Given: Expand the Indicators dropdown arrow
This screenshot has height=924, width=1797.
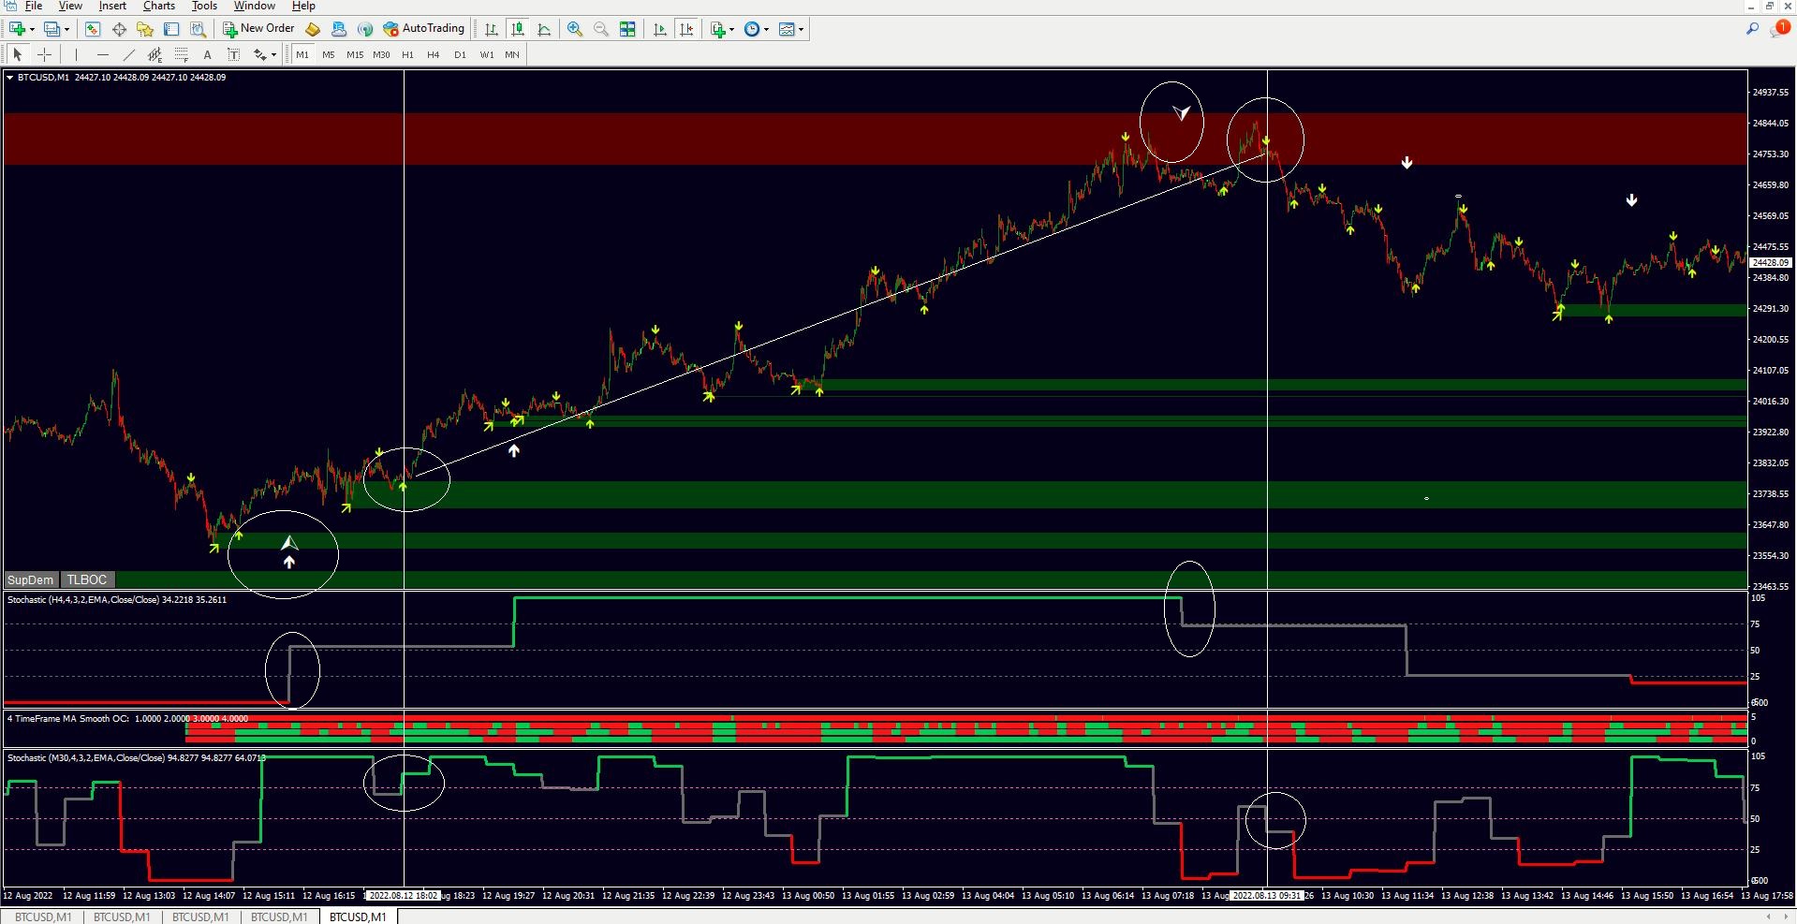Looking at the screenshot, I should 732,29.
